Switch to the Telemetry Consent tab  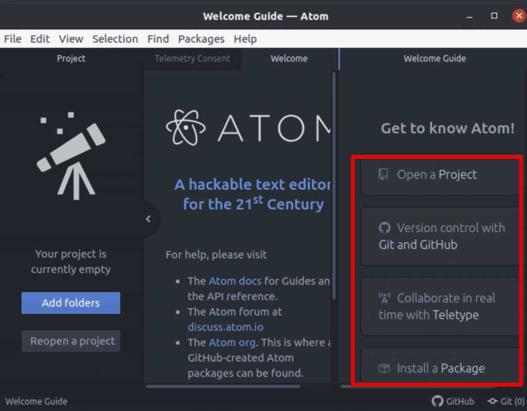[192, 59]
